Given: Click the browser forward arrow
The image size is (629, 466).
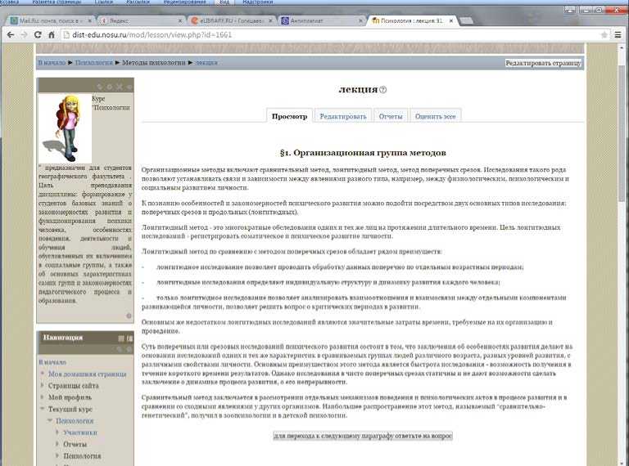Looking at the screenshot, I should pyautogui.click(x=24, y=35).
